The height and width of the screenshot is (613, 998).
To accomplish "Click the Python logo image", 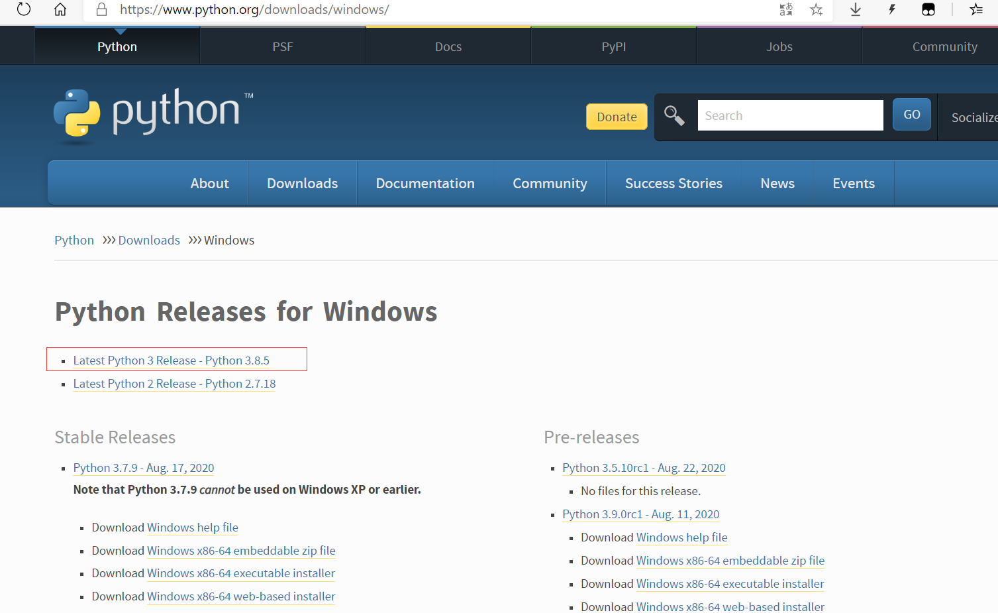I will click(x=154, y=116).
